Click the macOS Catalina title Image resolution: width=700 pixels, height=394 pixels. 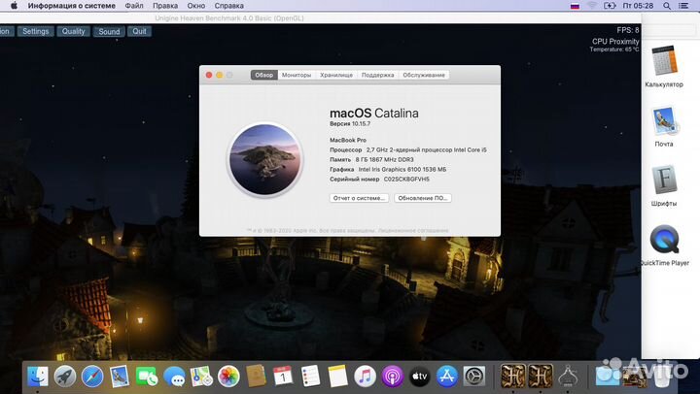tap(374, 114)
